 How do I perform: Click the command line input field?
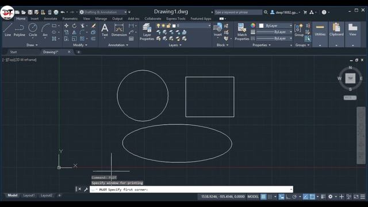pyautogui.click(x=191, y=189)
